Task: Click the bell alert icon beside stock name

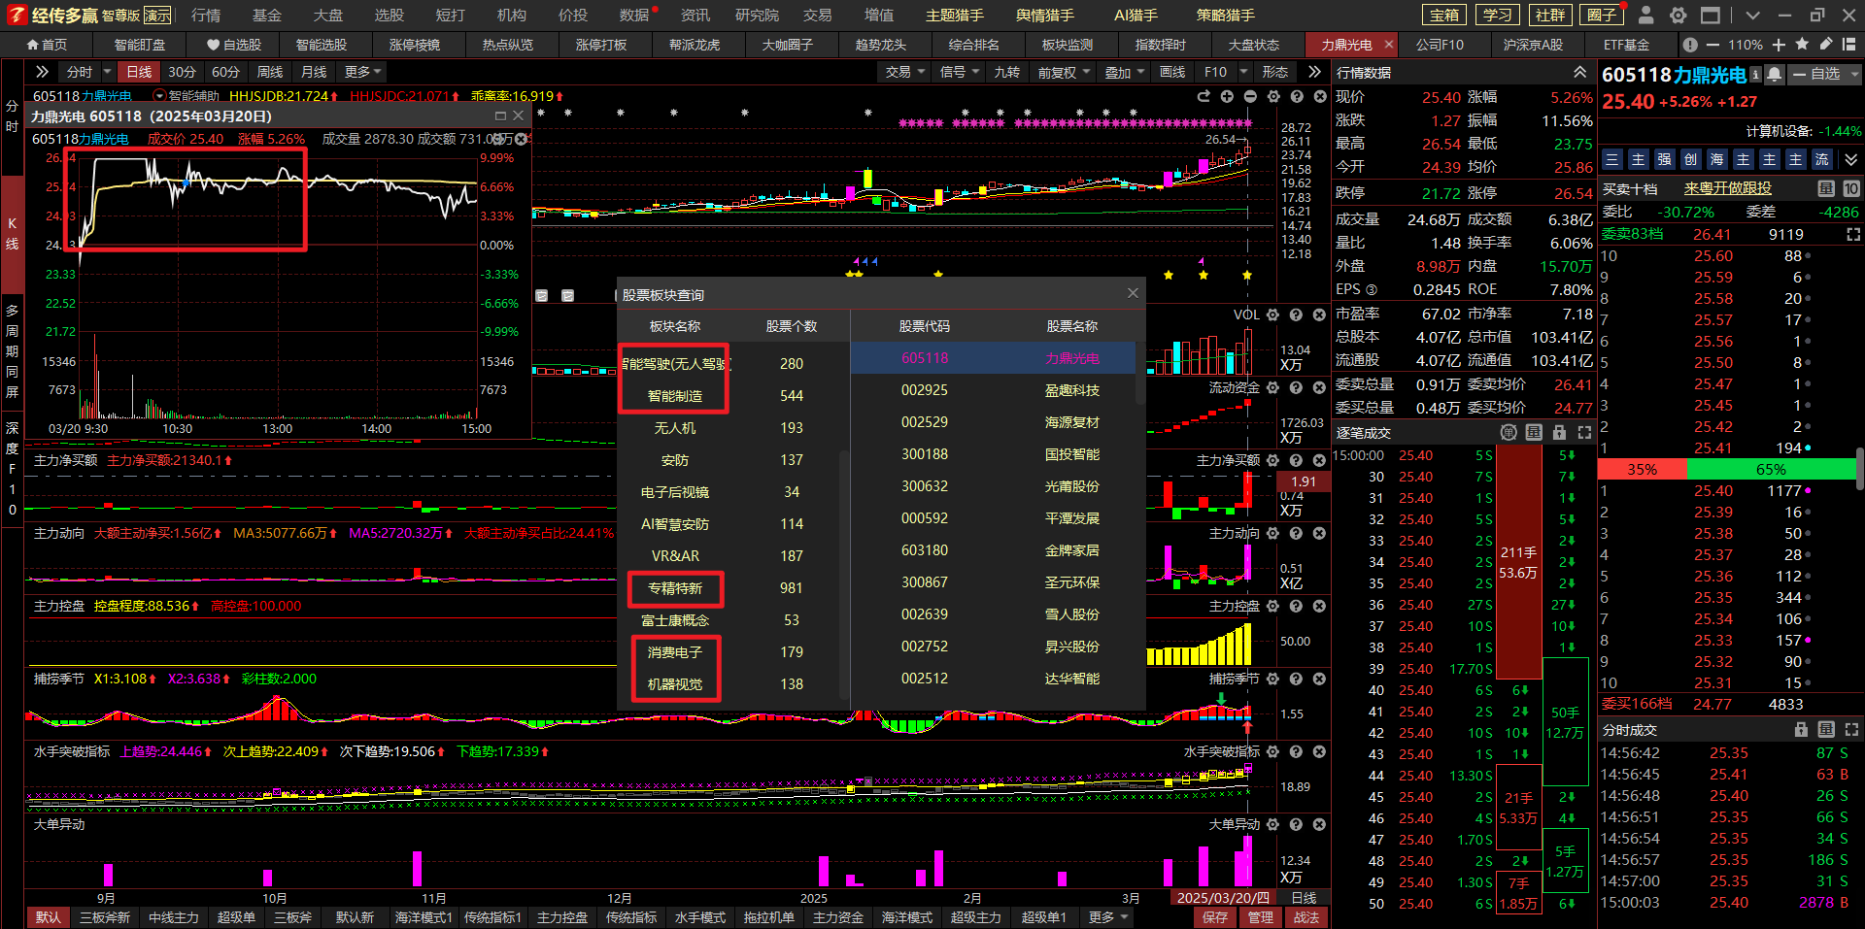Action: click(1775, 74)
